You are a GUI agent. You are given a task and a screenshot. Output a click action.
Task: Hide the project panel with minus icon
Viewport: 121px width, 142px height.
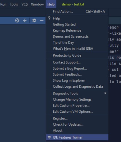(x=42, y=21)
